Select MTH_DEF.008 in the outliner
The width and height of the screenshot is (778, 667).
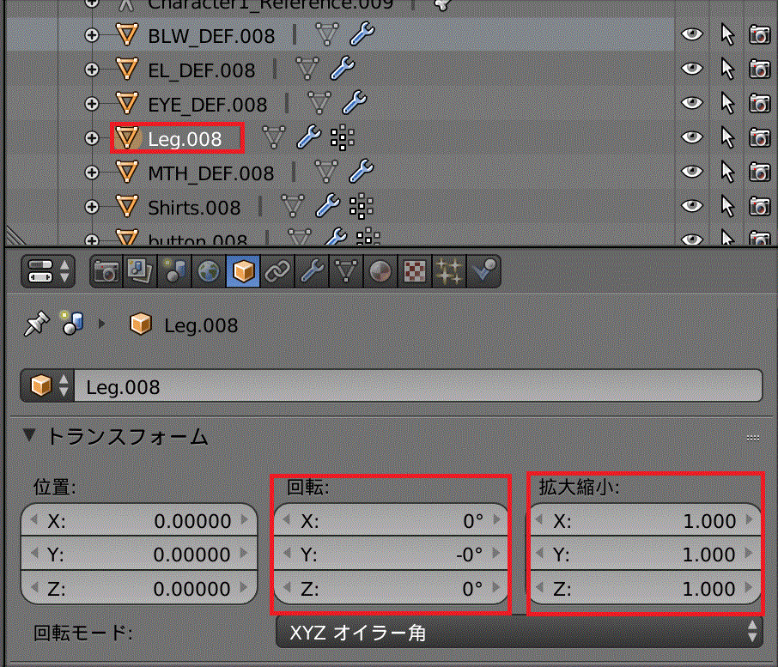click(210, 173)
